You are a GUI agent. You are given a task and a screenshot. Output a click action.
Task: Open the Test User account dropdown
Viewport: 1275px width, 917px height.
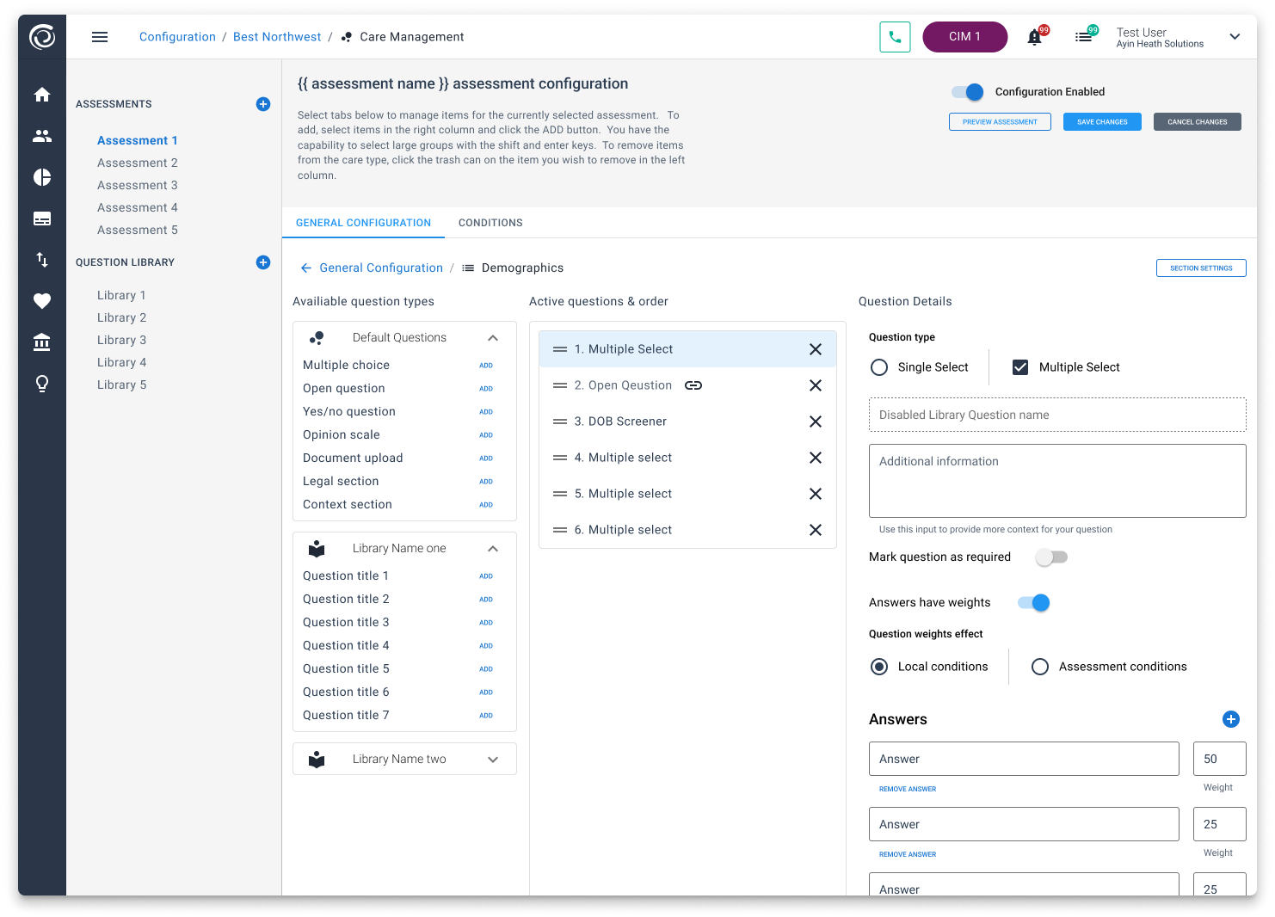pos(1235,37)
